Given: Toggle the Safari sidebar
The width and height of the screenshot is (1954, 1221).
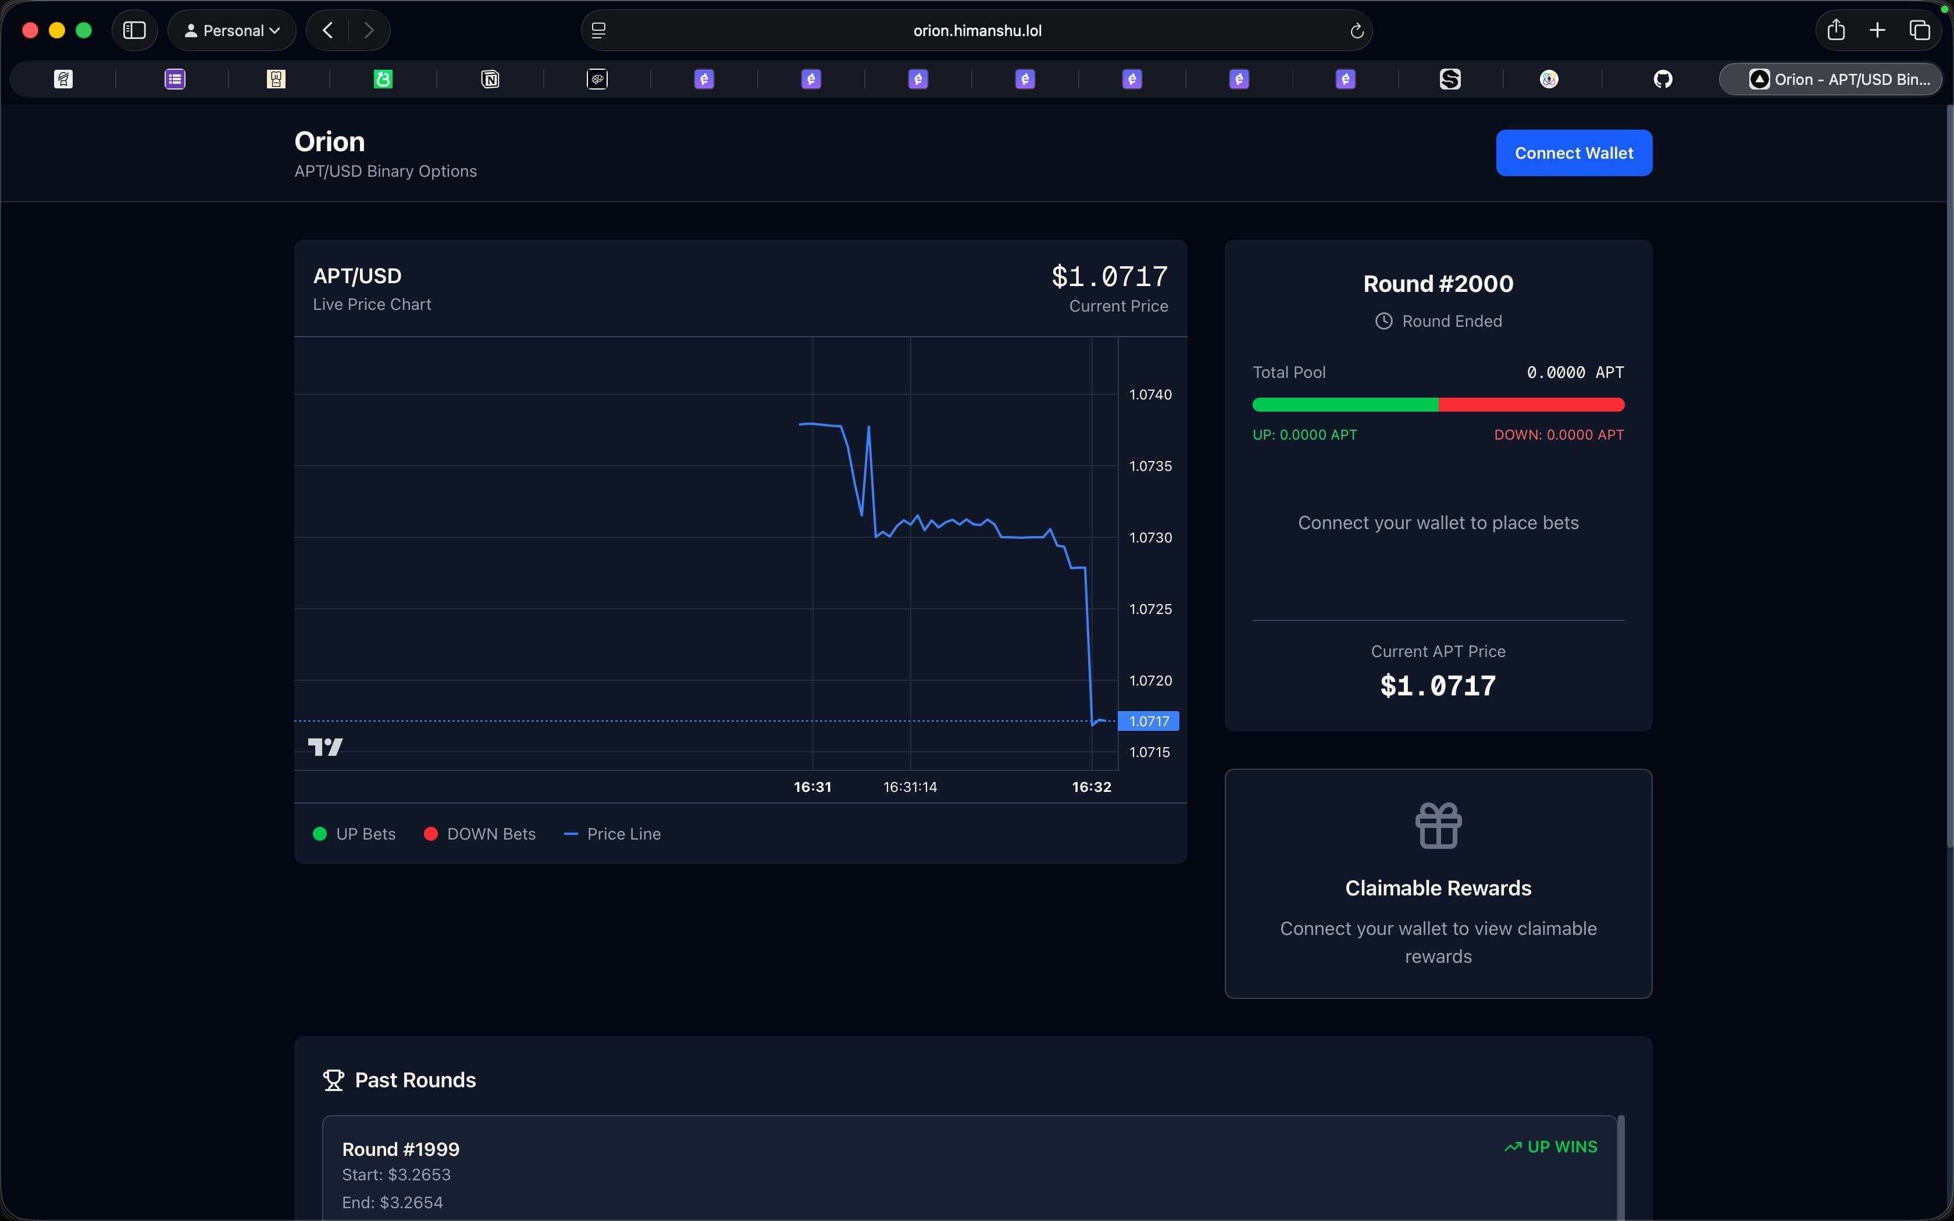Looking at the screenshot, I should 134,31.
